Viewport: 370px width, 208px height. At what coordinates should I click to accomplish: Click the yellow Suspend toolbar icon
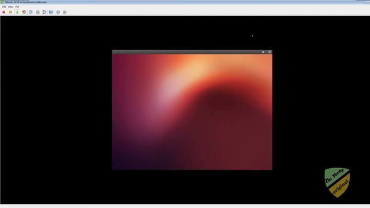tap(10, 12)
